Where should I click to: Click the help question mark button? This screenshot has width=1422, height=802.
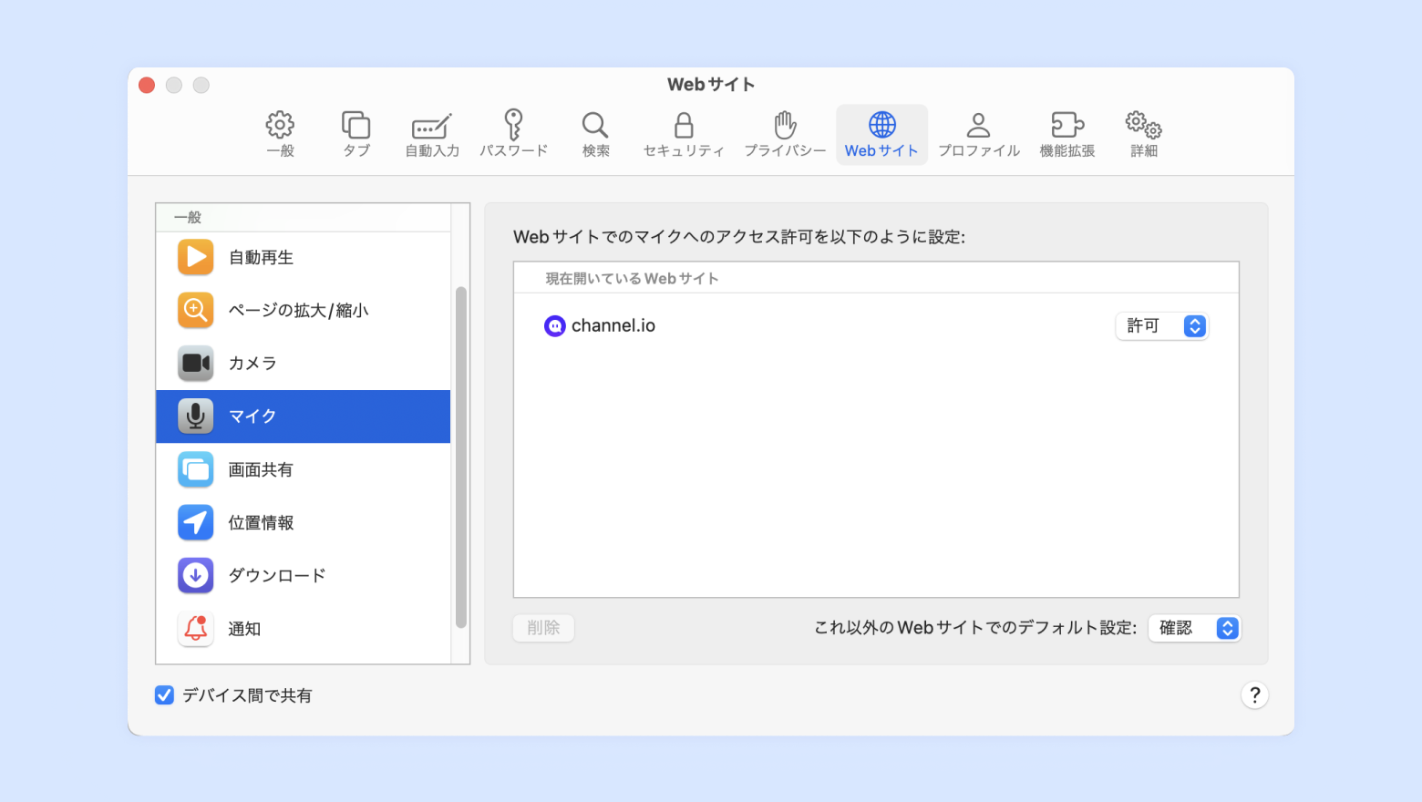(x=1254, y=695)
